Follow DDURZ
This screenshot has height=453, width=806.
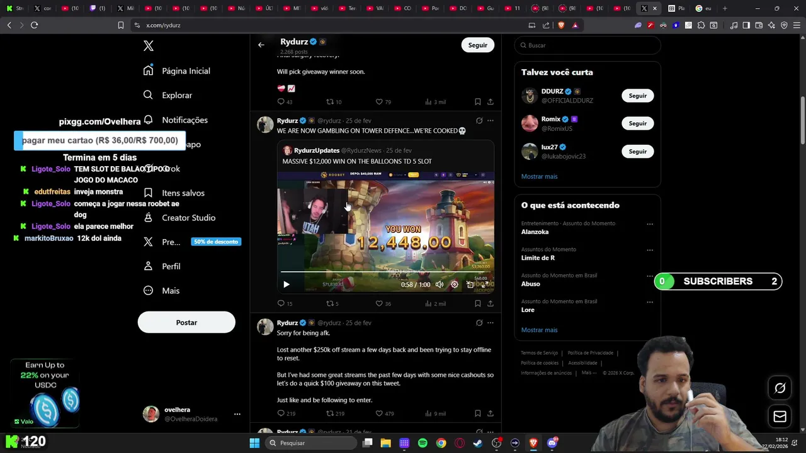[x=637, y=96]
